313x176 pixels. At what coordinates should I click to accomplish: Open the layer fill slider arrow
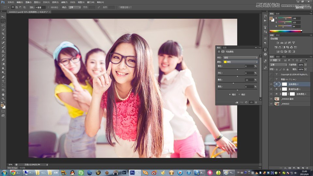click(x=306, y=69)
